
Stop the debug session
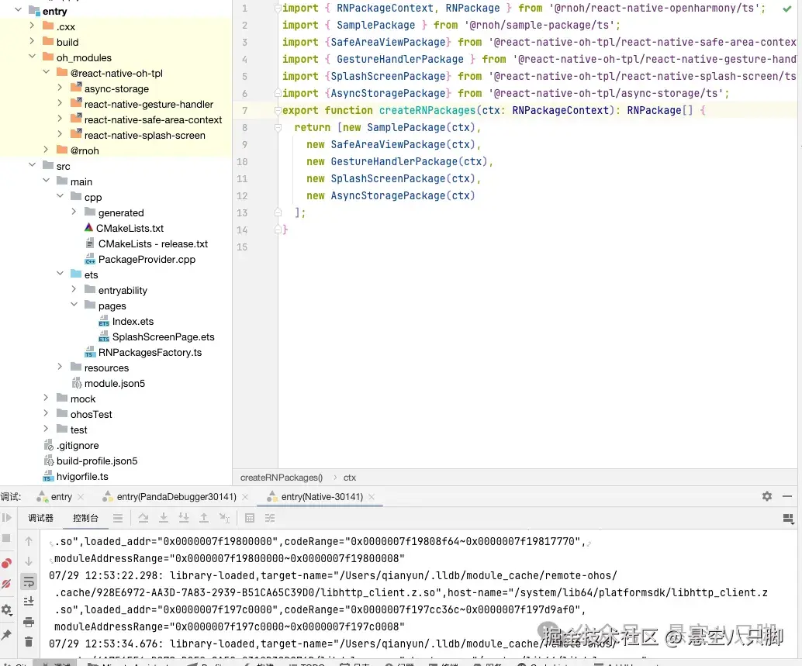click(7, 538)
